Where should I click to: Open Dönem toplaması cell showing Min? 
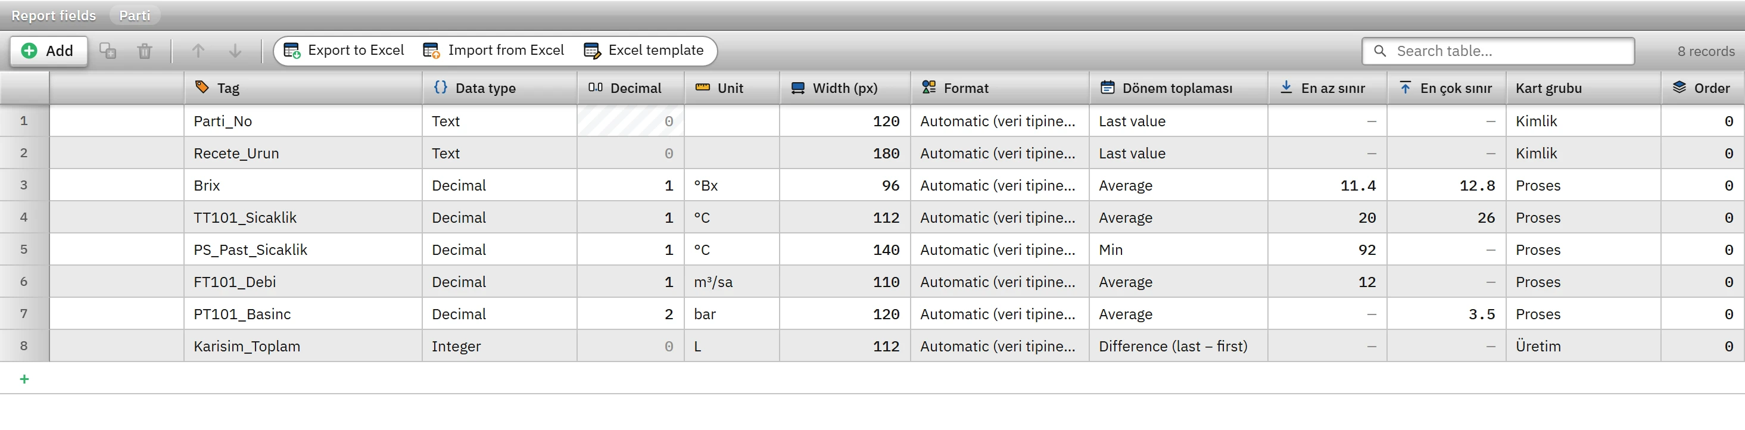tap(1179, 250)
